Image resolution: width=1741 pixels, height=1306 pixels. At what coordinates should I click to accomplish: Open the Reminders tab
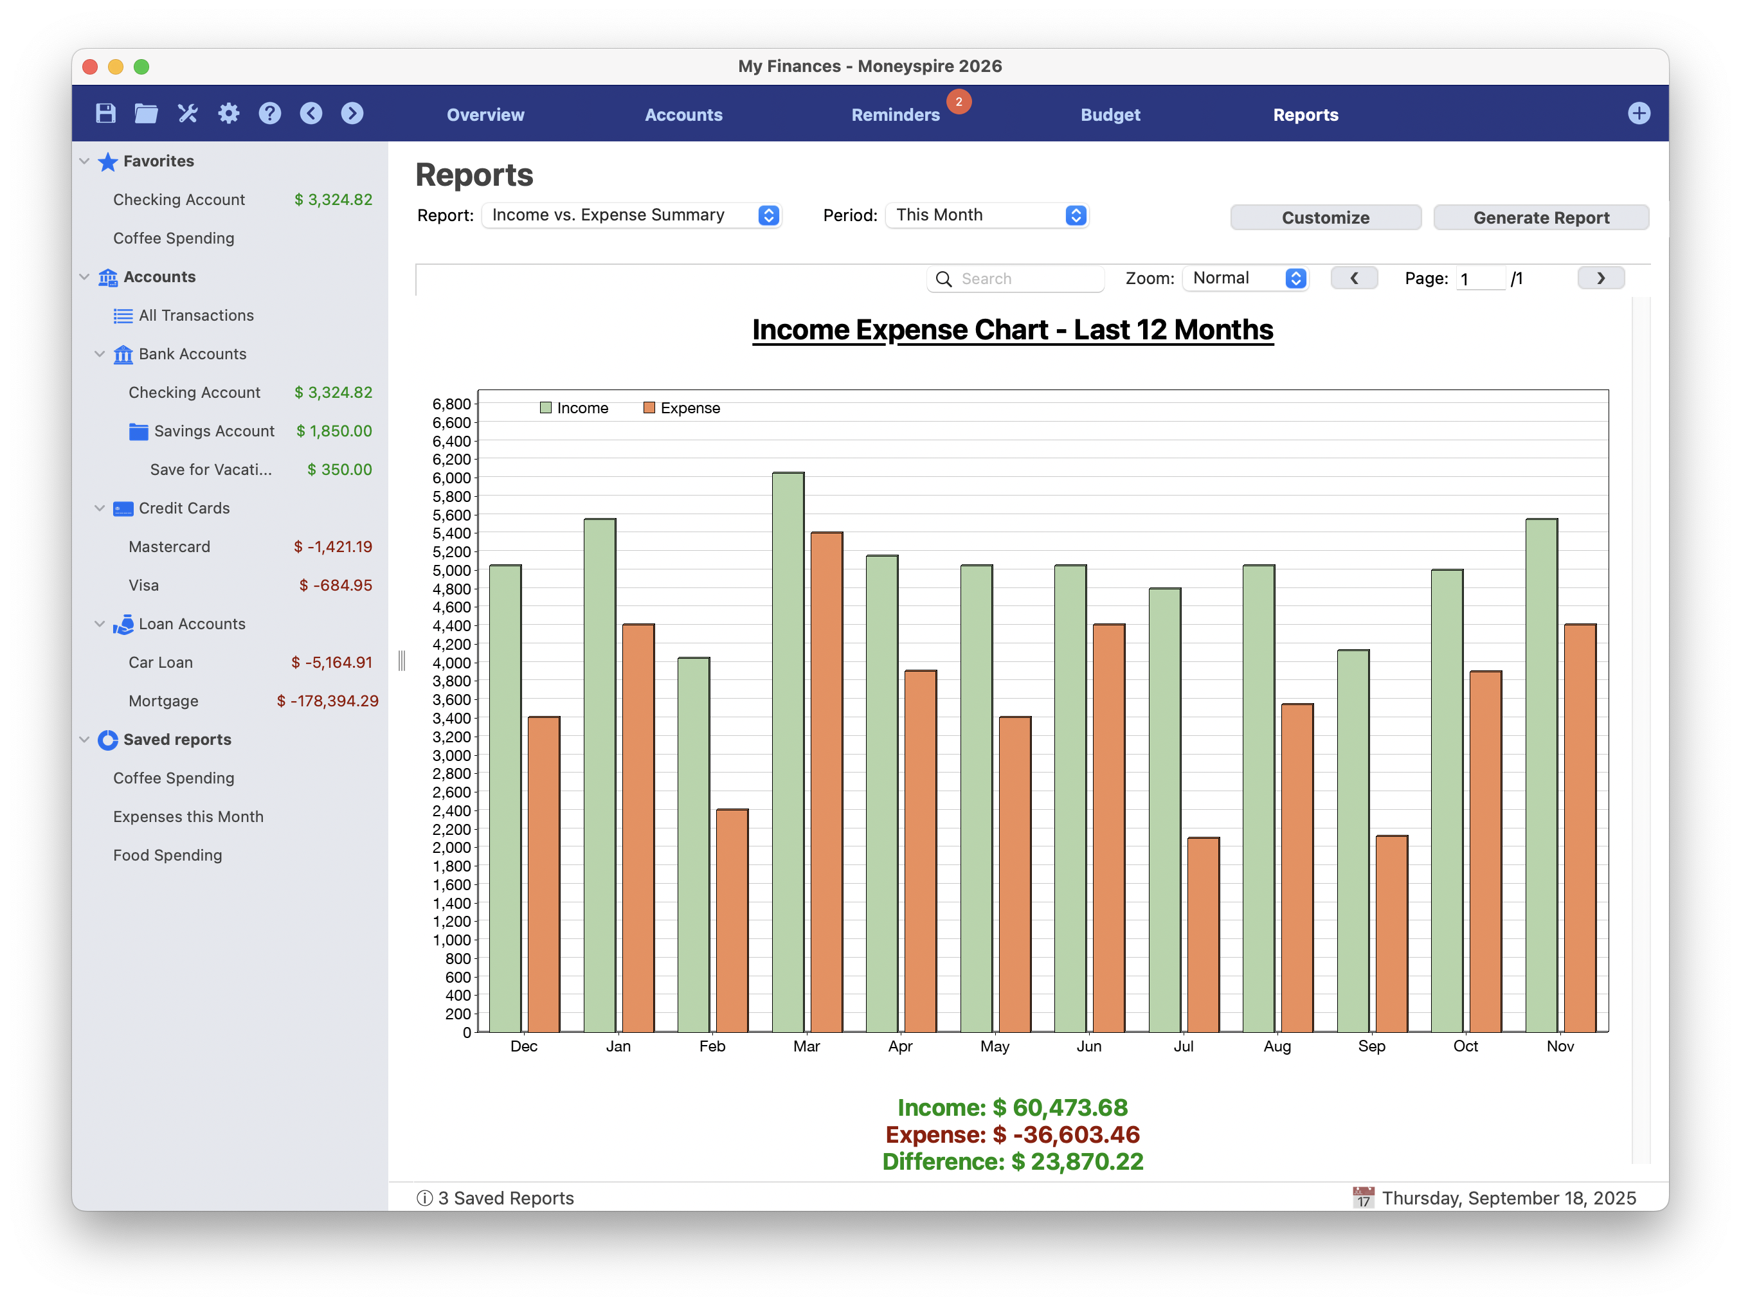[x=895, y=114]
